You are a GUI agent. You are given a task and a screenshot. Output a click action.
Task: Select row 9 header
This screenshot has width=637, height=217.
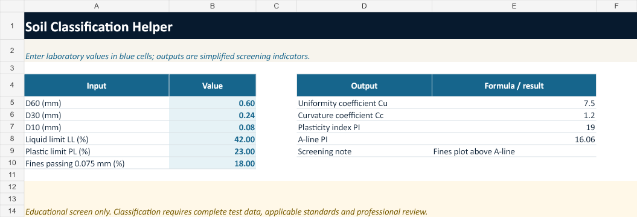coord(12,151)
